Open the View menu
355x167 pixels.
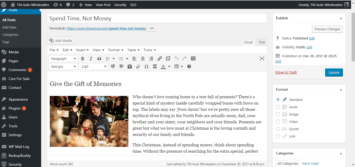[x=99, y=50]
